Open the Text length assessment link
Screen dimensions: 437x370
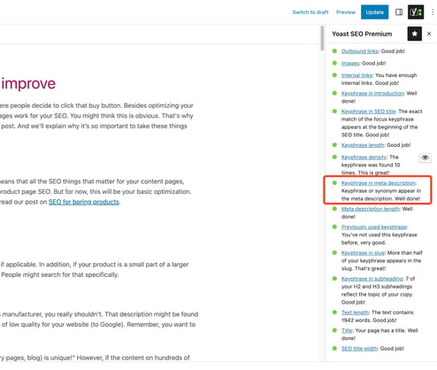[x=355, y=312]
